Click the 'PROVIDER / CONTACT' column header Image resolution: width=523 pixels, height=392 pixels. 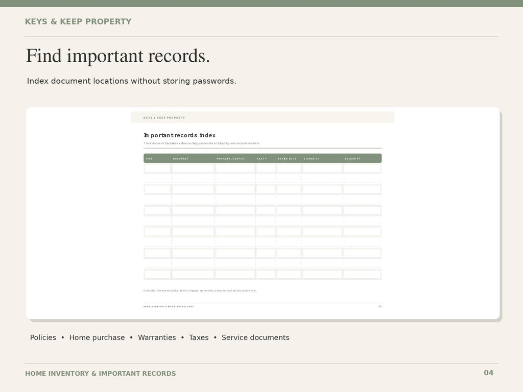231,159
